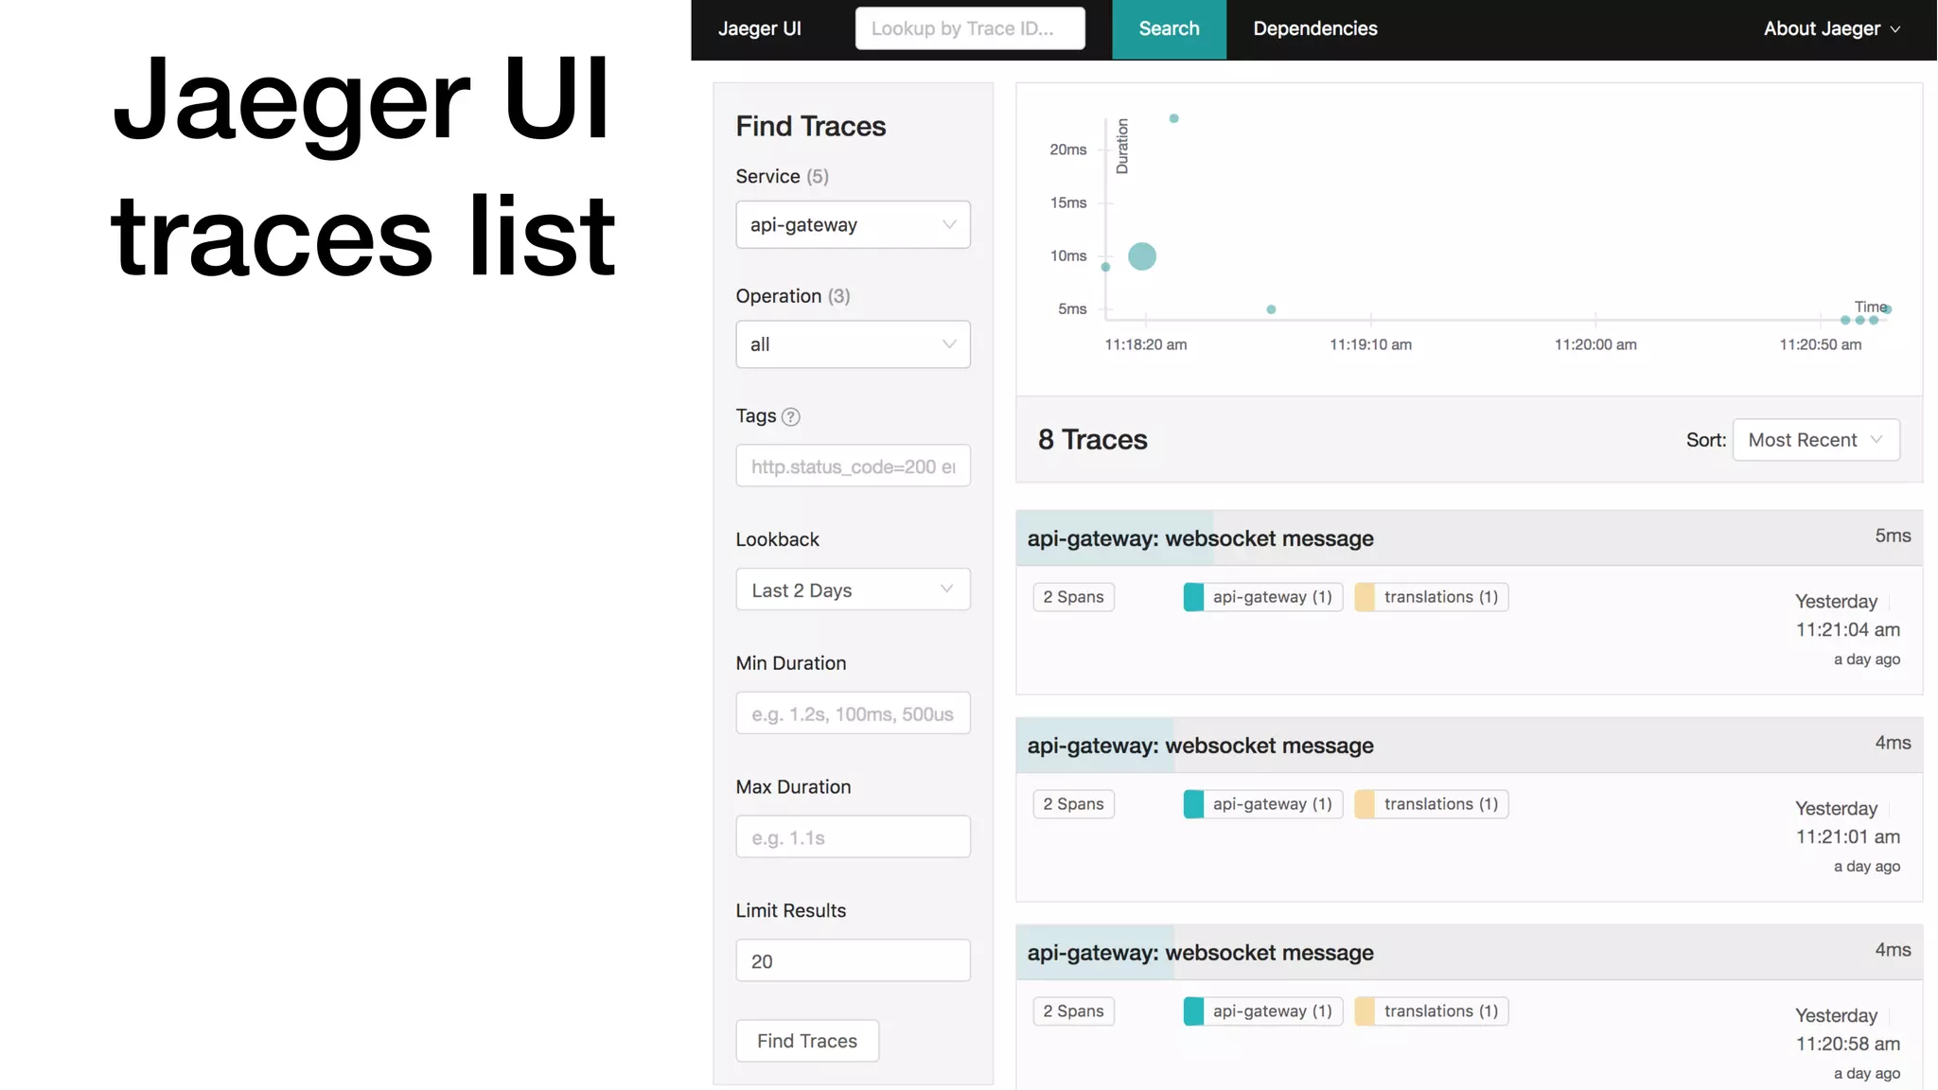The width and height of the screenshot is (1938, 1090).
Task: Select the topmost dot above 20ms
Action: coord(1173,118)
